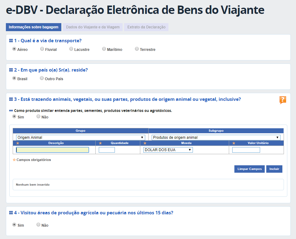
Task: Pick Marítimo as the transport route
Action: tap(104, 49)
